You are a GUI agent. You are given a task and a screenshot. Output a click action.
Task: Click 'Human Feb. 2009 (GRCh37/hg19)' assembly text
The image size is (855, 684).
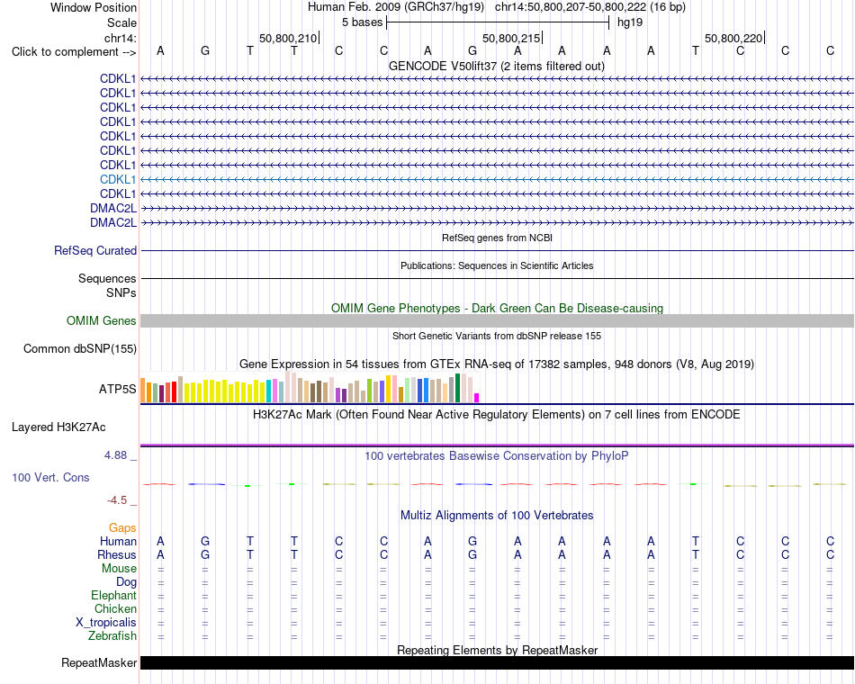(396, 7)
